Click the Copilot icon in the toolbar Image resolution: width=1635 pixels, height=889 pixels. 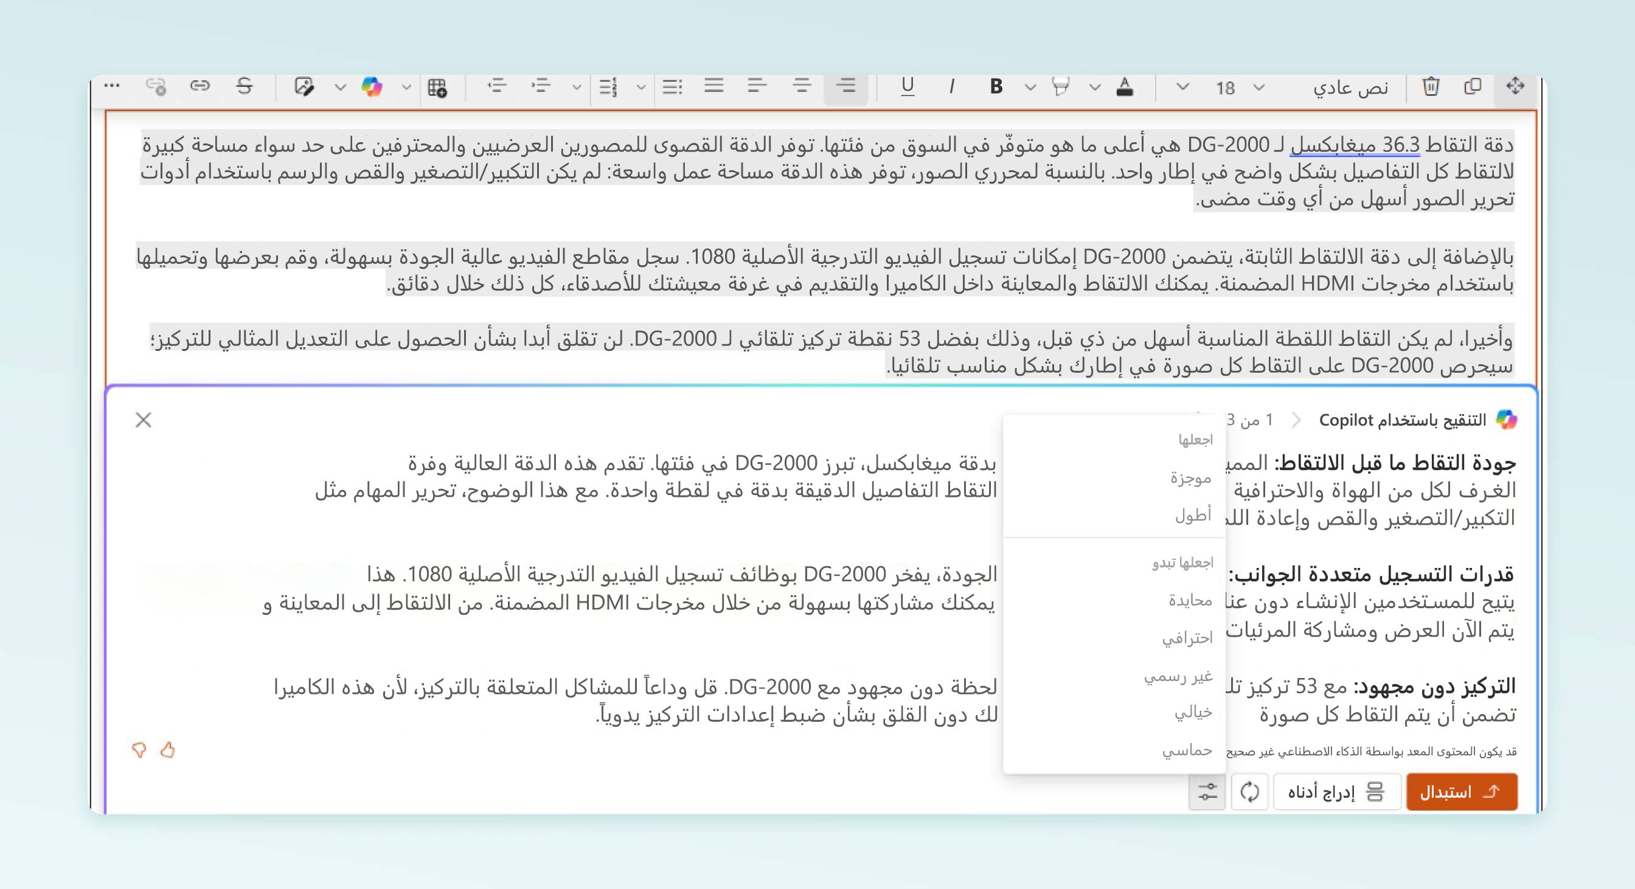(372, 86)
